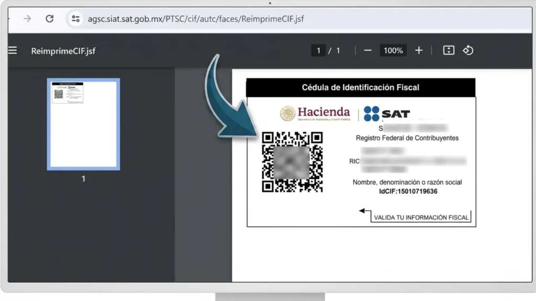Click the IdCIF:15010719636 text
536x301 pixels.
tap(408, 191)
